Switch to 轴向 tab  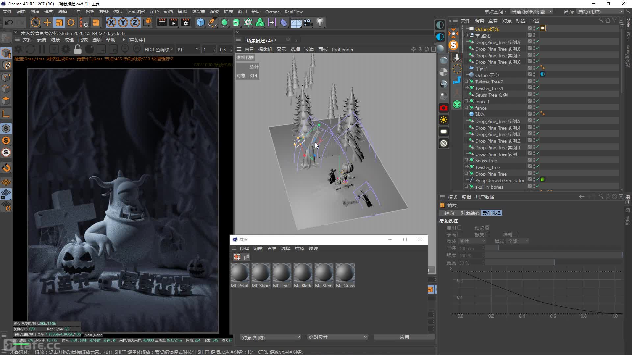point(449,213)
